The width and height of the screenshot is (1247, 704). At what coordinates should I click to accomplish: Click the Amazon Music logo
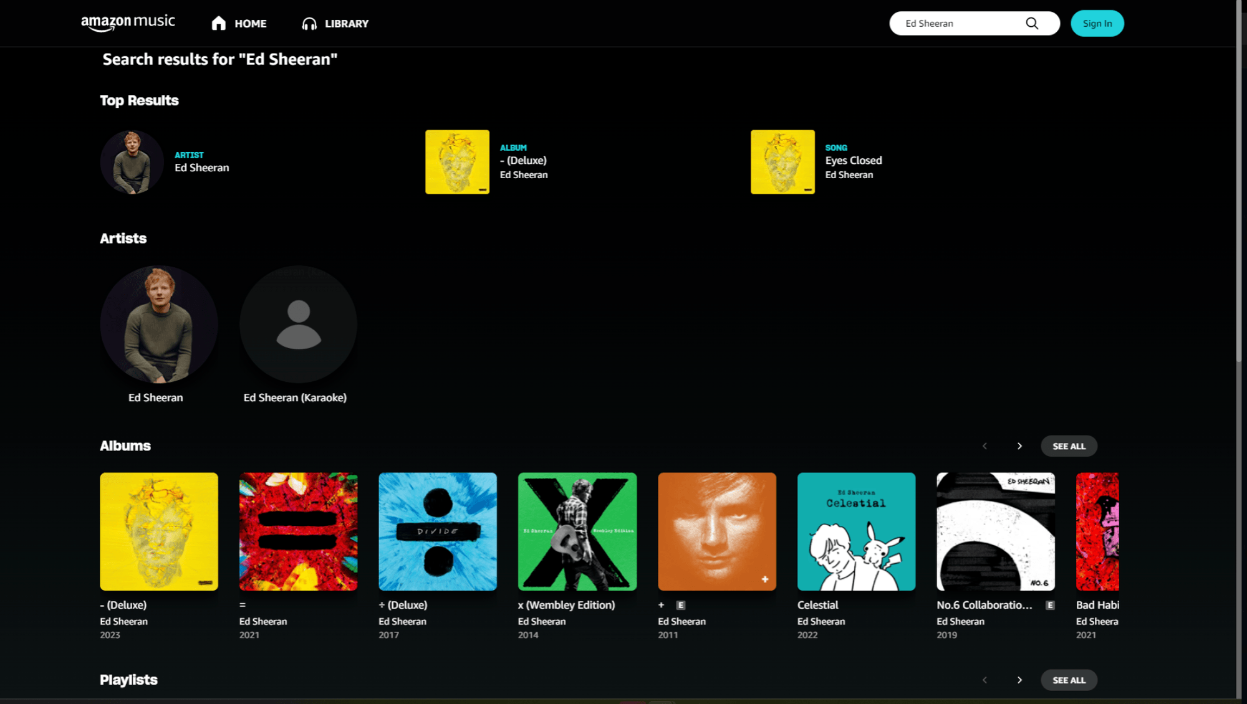tap(128, 23)
